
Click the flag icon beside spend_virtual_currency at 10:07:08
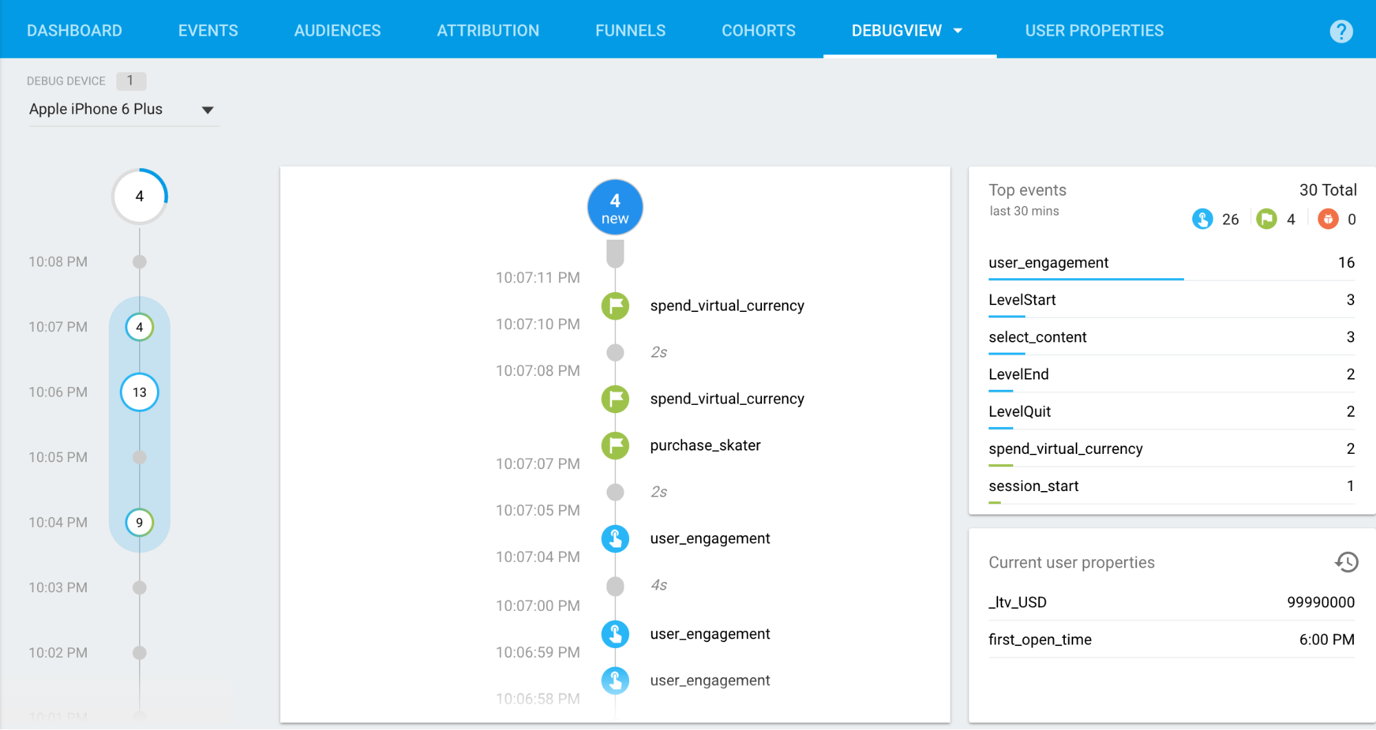tap(615, 399)
